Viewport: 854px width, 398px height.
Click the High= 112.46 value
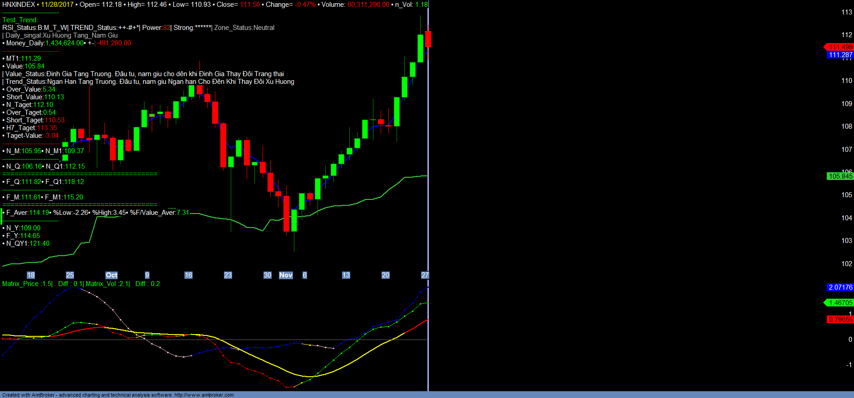point(147,5)
